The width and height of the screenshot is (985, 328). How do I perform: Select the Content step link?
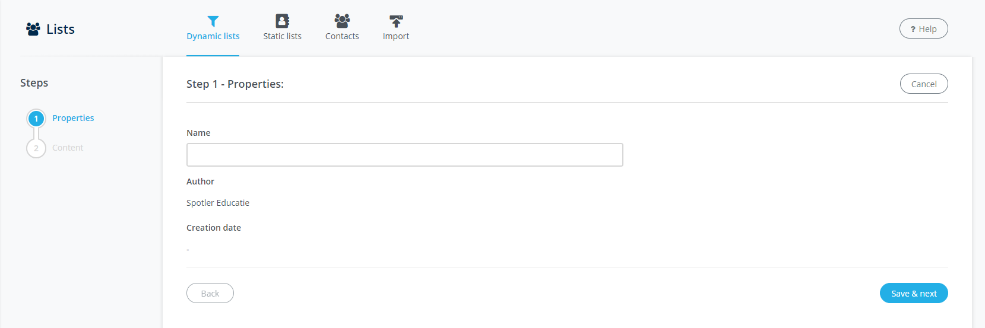[x=68, y=148]
